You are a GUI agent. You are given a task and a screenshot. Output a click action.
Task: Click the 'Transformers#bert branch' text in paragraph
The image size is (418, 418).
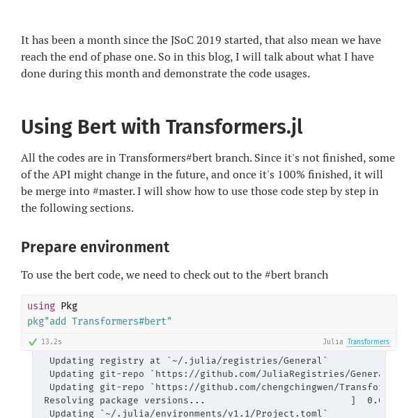click(185, 158)
